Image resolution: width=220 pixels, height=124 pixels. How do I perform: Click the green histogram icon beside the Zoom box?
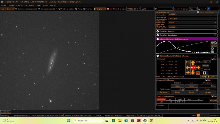[199, 9]
